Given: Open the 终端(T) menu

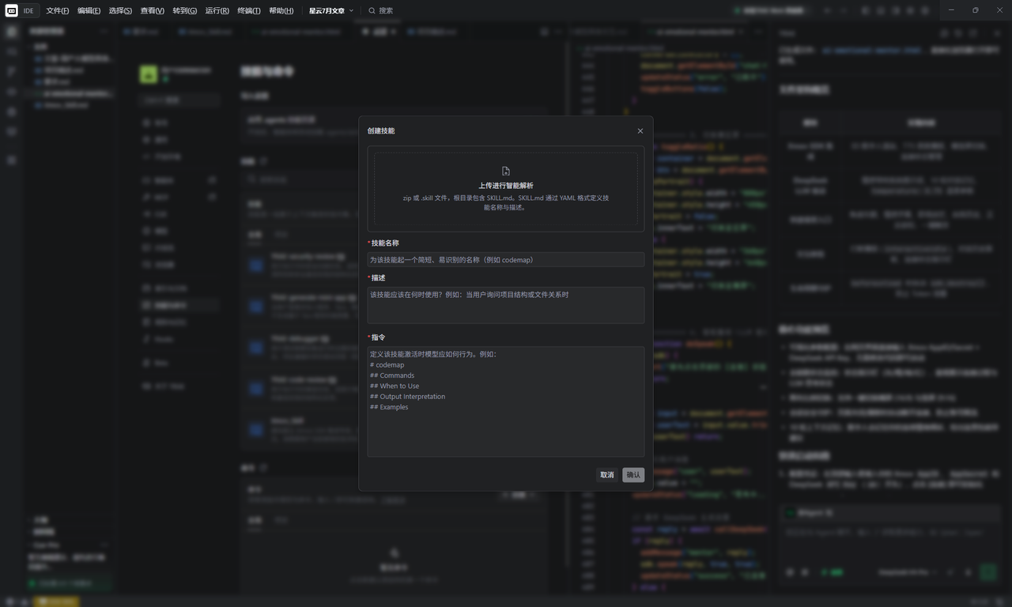Looking at the screenshot, I should 249,11.
